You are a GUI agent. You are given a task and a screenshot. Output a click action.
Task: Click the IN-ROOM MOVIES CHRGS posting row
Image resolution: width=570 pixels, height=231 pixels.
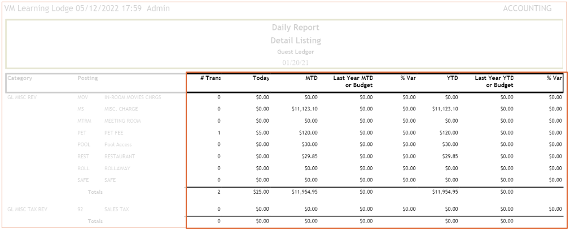133,97
